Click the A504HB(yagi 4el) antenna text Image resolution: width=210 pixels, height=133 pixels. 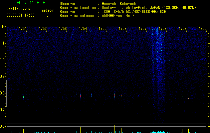coord(118,16)
